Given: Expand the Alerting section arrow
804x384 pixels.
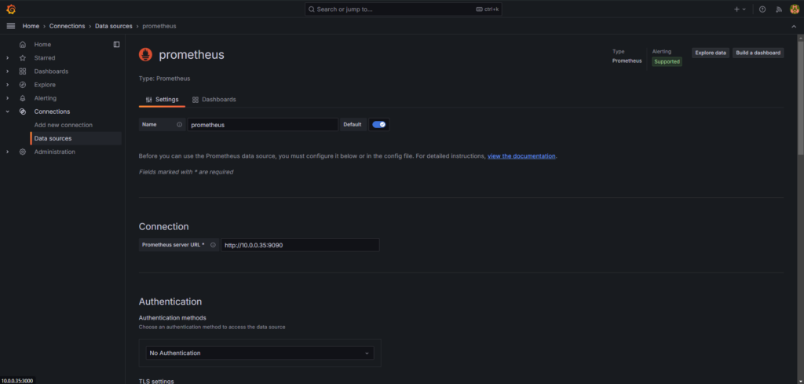Looking at the screenshot, I should (7, 98).
